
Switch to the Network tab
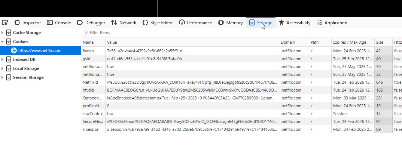point(124,23)
